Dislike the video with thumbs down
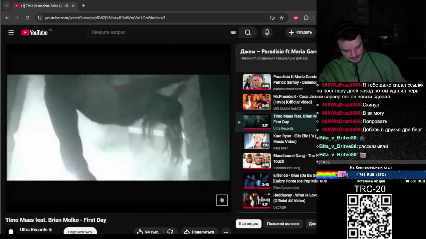This screenshot has height=239, width=426. point(170,232)
